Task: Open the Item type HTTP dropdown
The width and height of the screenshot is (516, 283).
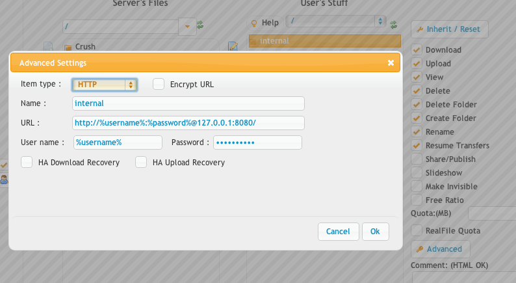Action: [x=105, y=85]
